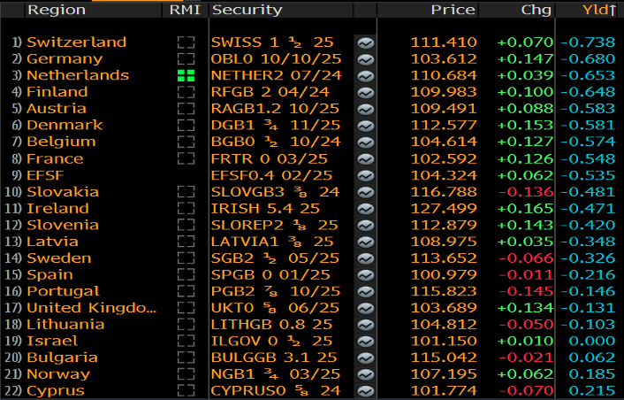The width and height of the screenshot is (624, 400).
Task: Click change -0.136 for Slovakia
Action: click(x=526, y=192)
